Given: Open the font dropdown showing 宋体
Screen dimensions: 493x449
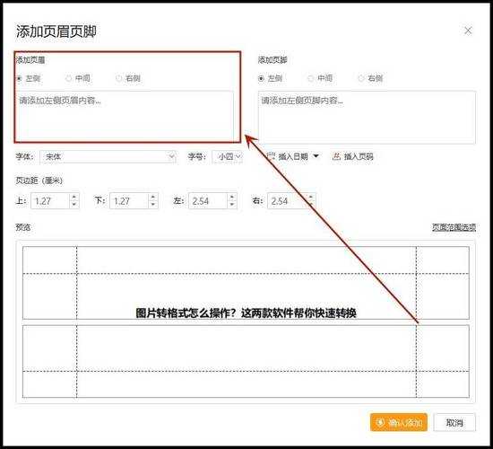Looking at the screenshot, I should pyautogui.click(x=108, y=156).
